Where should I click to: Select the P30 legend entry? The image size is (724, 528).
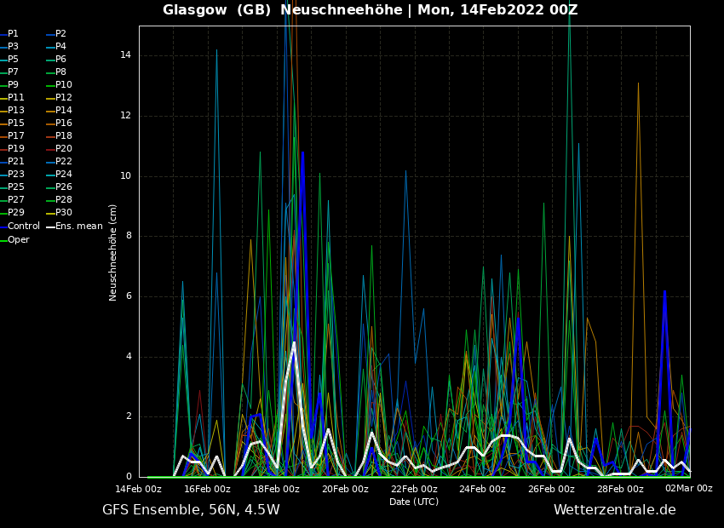[63, 213]
